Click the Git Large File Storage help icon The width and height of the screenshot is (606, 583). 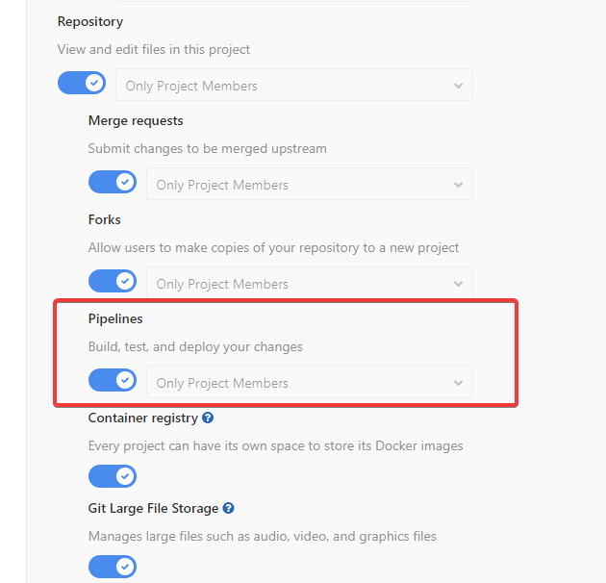(229, 508)
